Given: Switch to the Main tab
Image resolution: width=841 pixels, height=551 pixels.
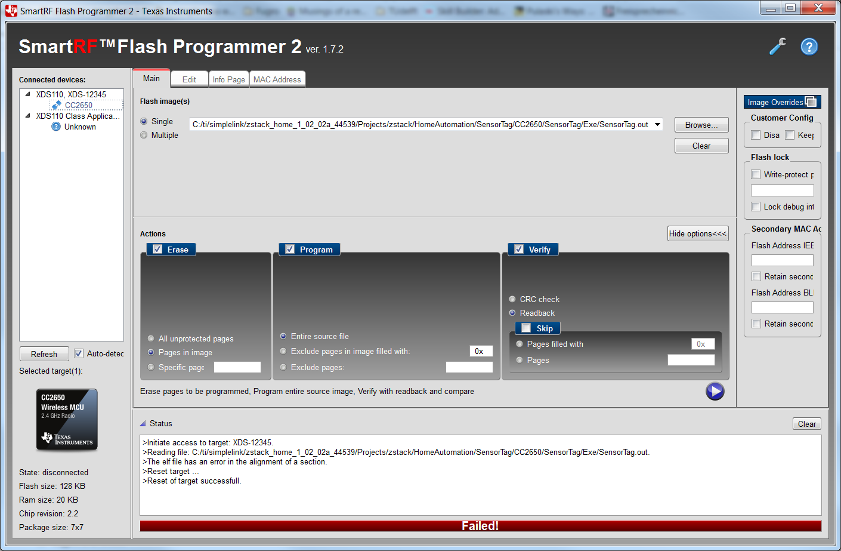Looking at the screenshot, I should pyautogui.click(x=151, y=78).
